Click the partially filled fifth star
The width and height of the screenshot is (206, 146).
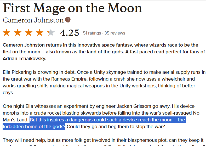point(51,32)
